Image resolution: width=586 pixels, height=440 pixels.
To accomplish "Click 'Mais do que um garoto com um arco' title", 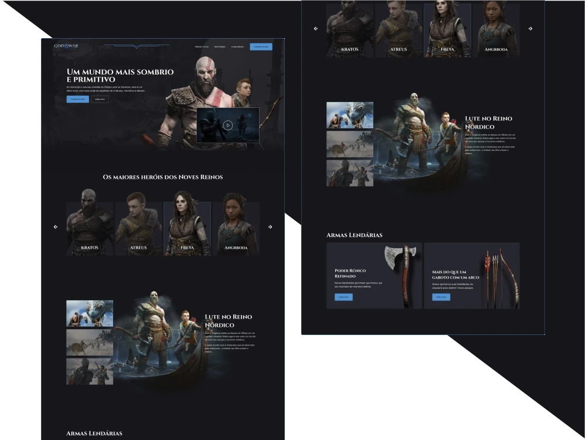I will coord(455,275).
